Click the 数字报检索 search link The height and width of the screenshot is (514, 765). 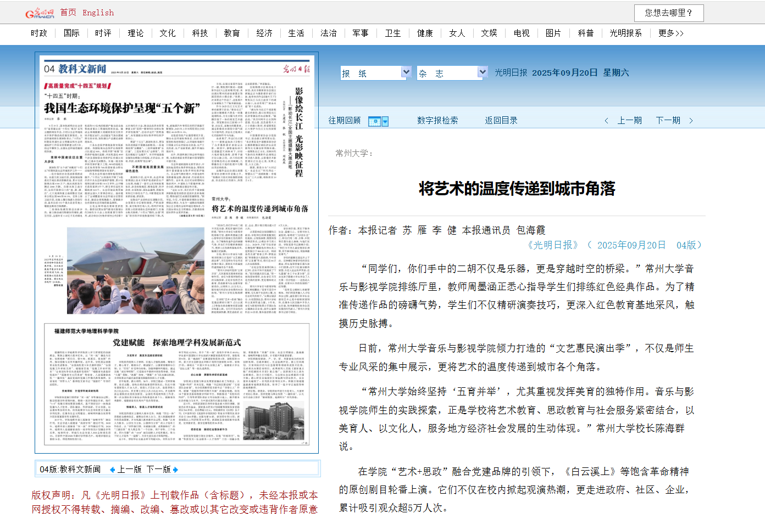pyautogui.click(x=437, y=121)
